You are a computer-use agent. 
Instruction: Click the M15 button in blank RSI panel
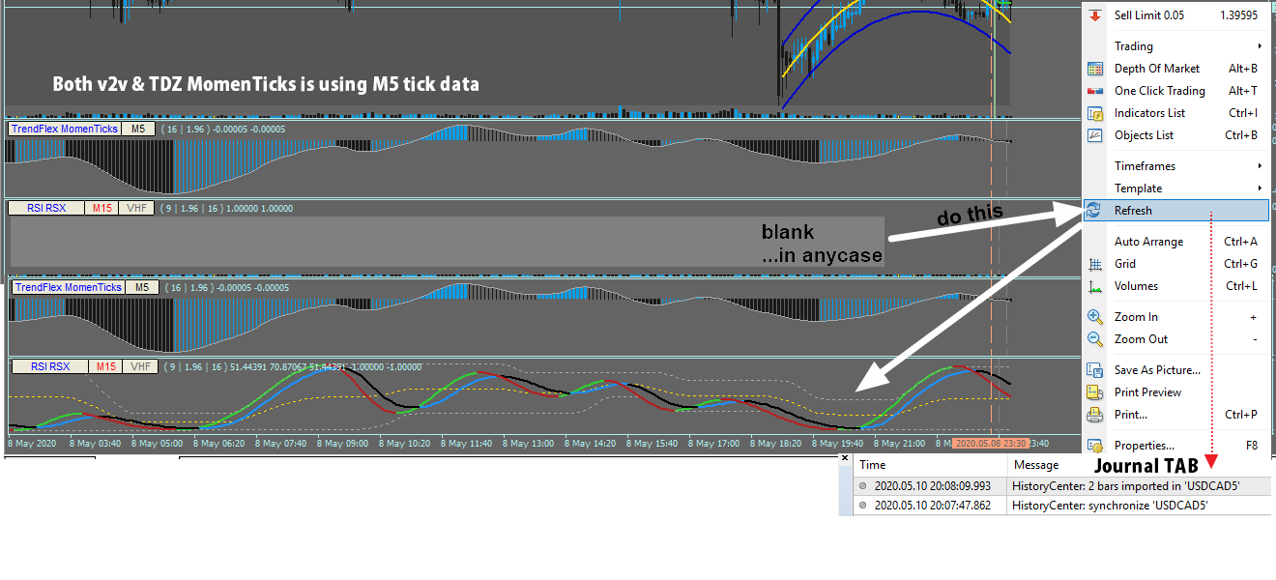point(101,208)
